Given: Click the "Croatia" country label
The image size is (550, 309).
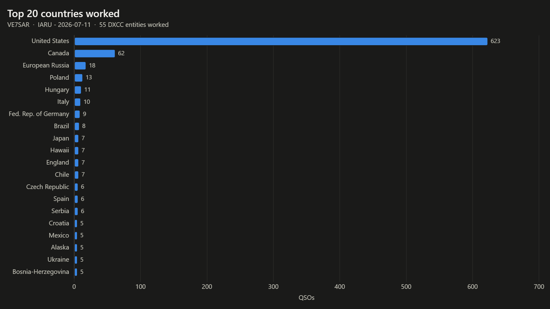Looking at the screenshot, I should pyautogui.click(x=59, y=223).
